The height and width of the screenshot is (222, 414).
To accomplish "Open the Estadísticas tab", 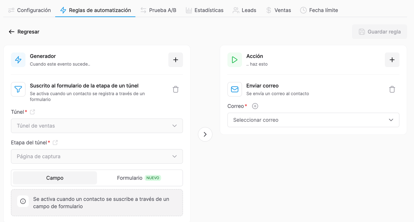I will pos(205,10).
